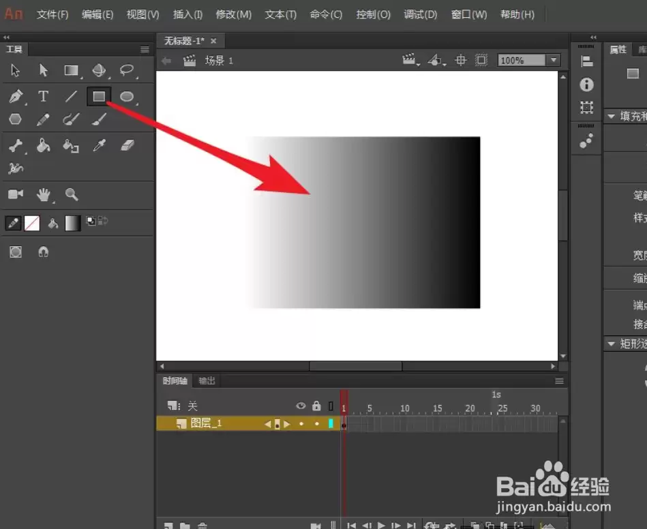Open the 修改(M) menu
This screenshot has width=647, height=529.
(234, 14)
